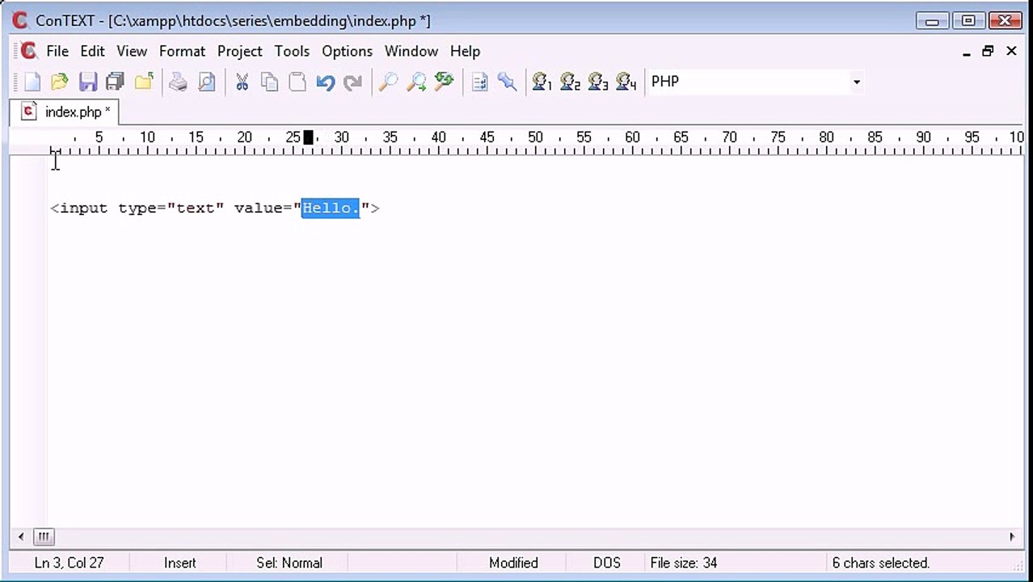
Task: Print the document via printer icon
Action: coord(178,82)
